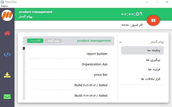Open the code brackets icon in sidebar
The width and height of the screenshot is (172, 107).
(x=7, y=55)
